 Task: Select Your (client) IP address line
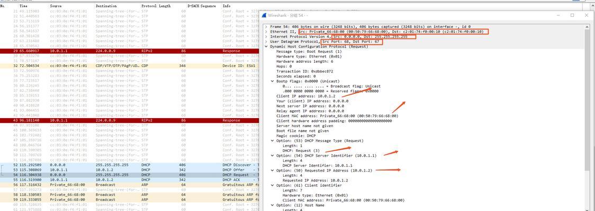(x=312, y=101)
